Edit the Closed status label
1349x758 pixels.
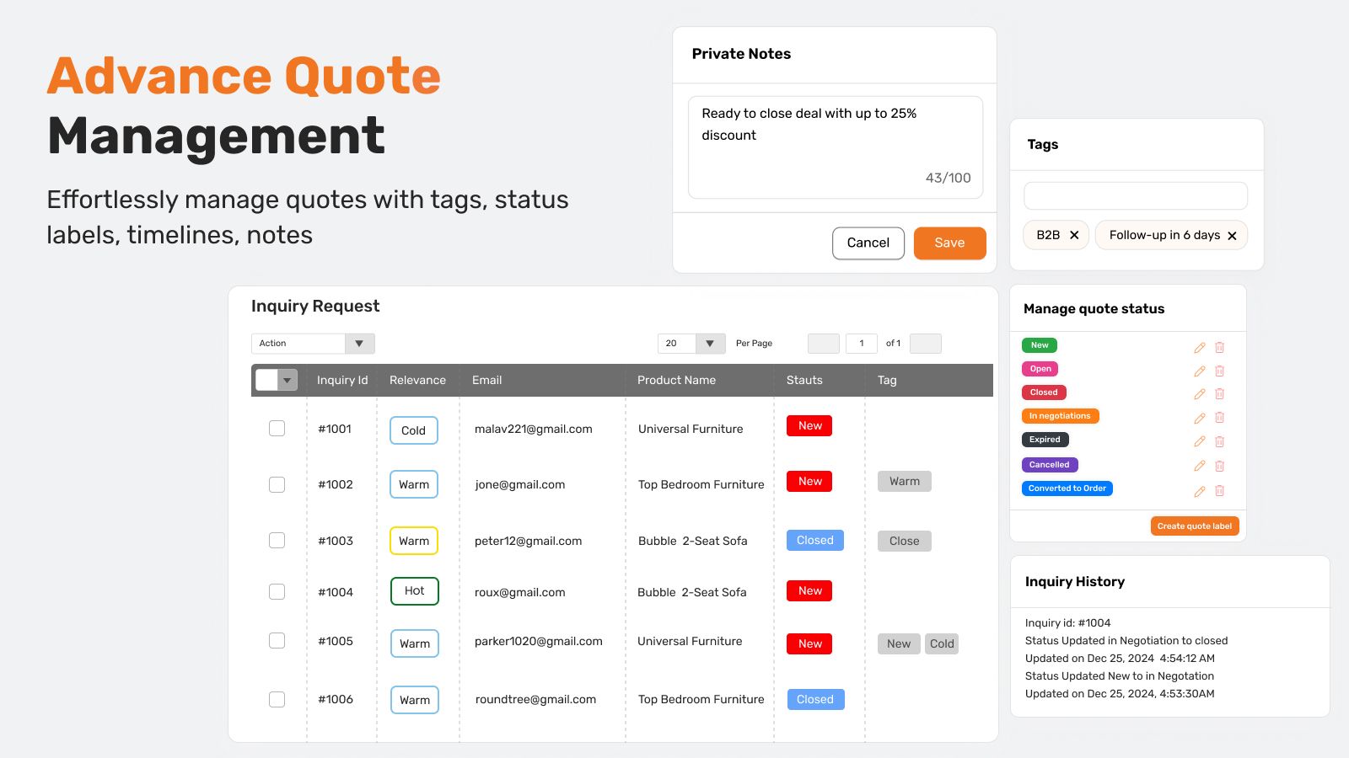click(x=1199, y=394)
